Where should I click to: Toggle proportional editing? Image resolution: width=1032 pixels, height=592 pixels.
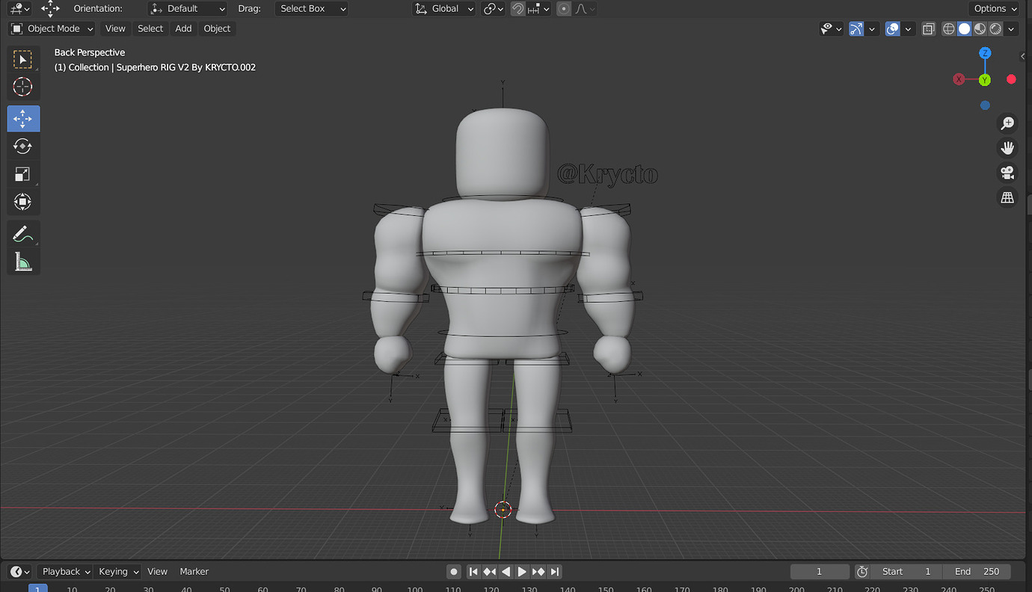pos(563,8)
